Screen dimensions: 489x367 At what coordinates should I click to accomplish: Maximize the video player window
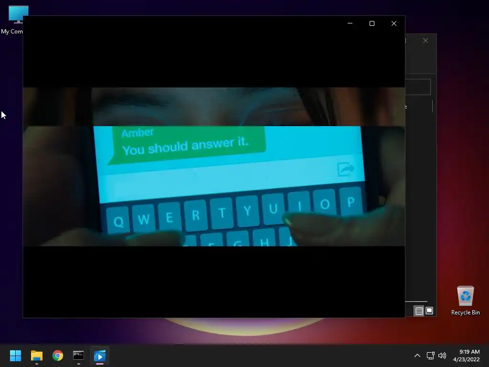(x=372, y=23)
